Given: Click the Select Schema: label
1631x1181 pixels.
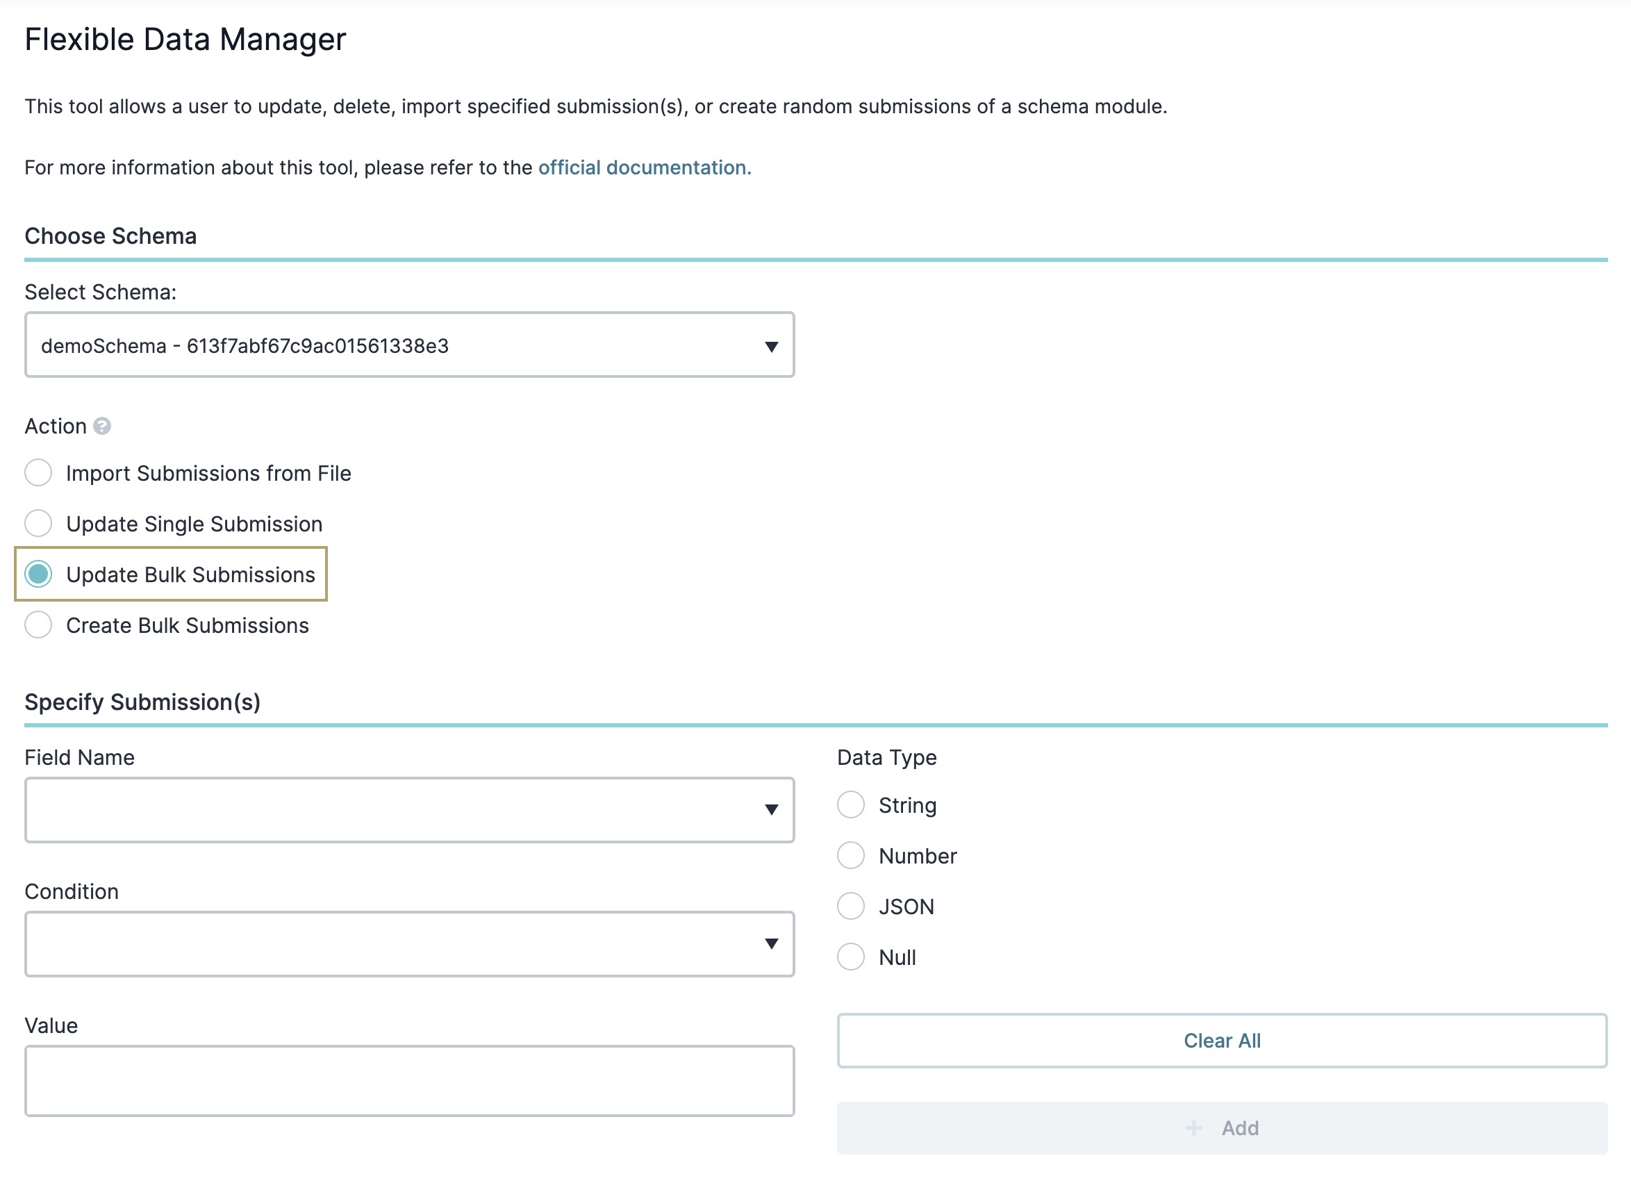Looking at the screenshot, I should (x=101, y=292).
